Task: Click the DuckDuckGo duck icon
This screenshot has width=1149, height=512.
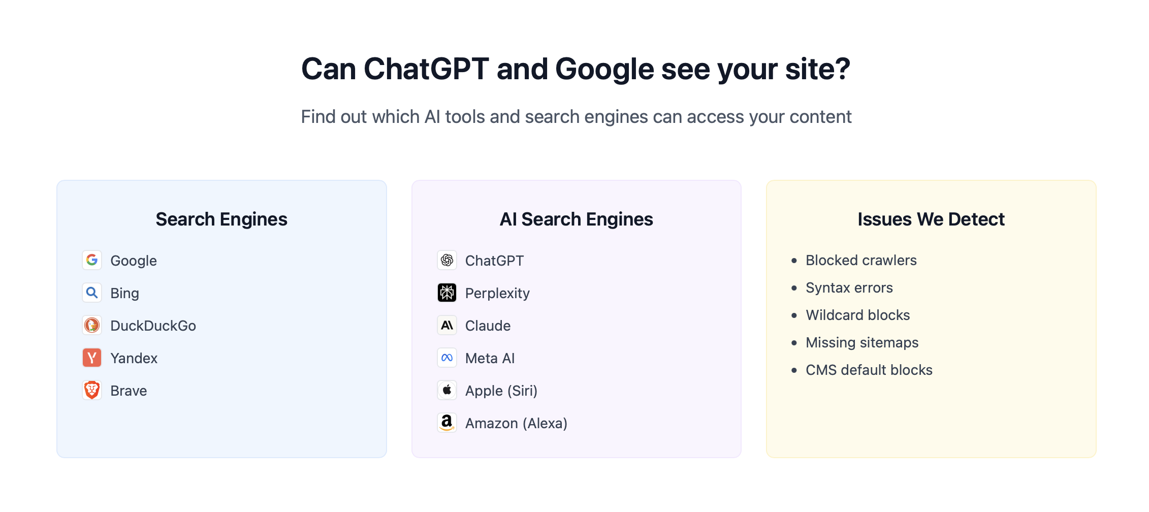Action: (x=92, y=325)
